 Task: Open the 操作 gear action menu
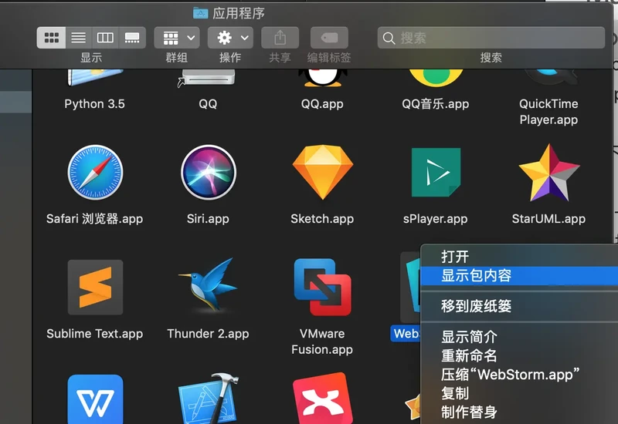coord(230,38)
